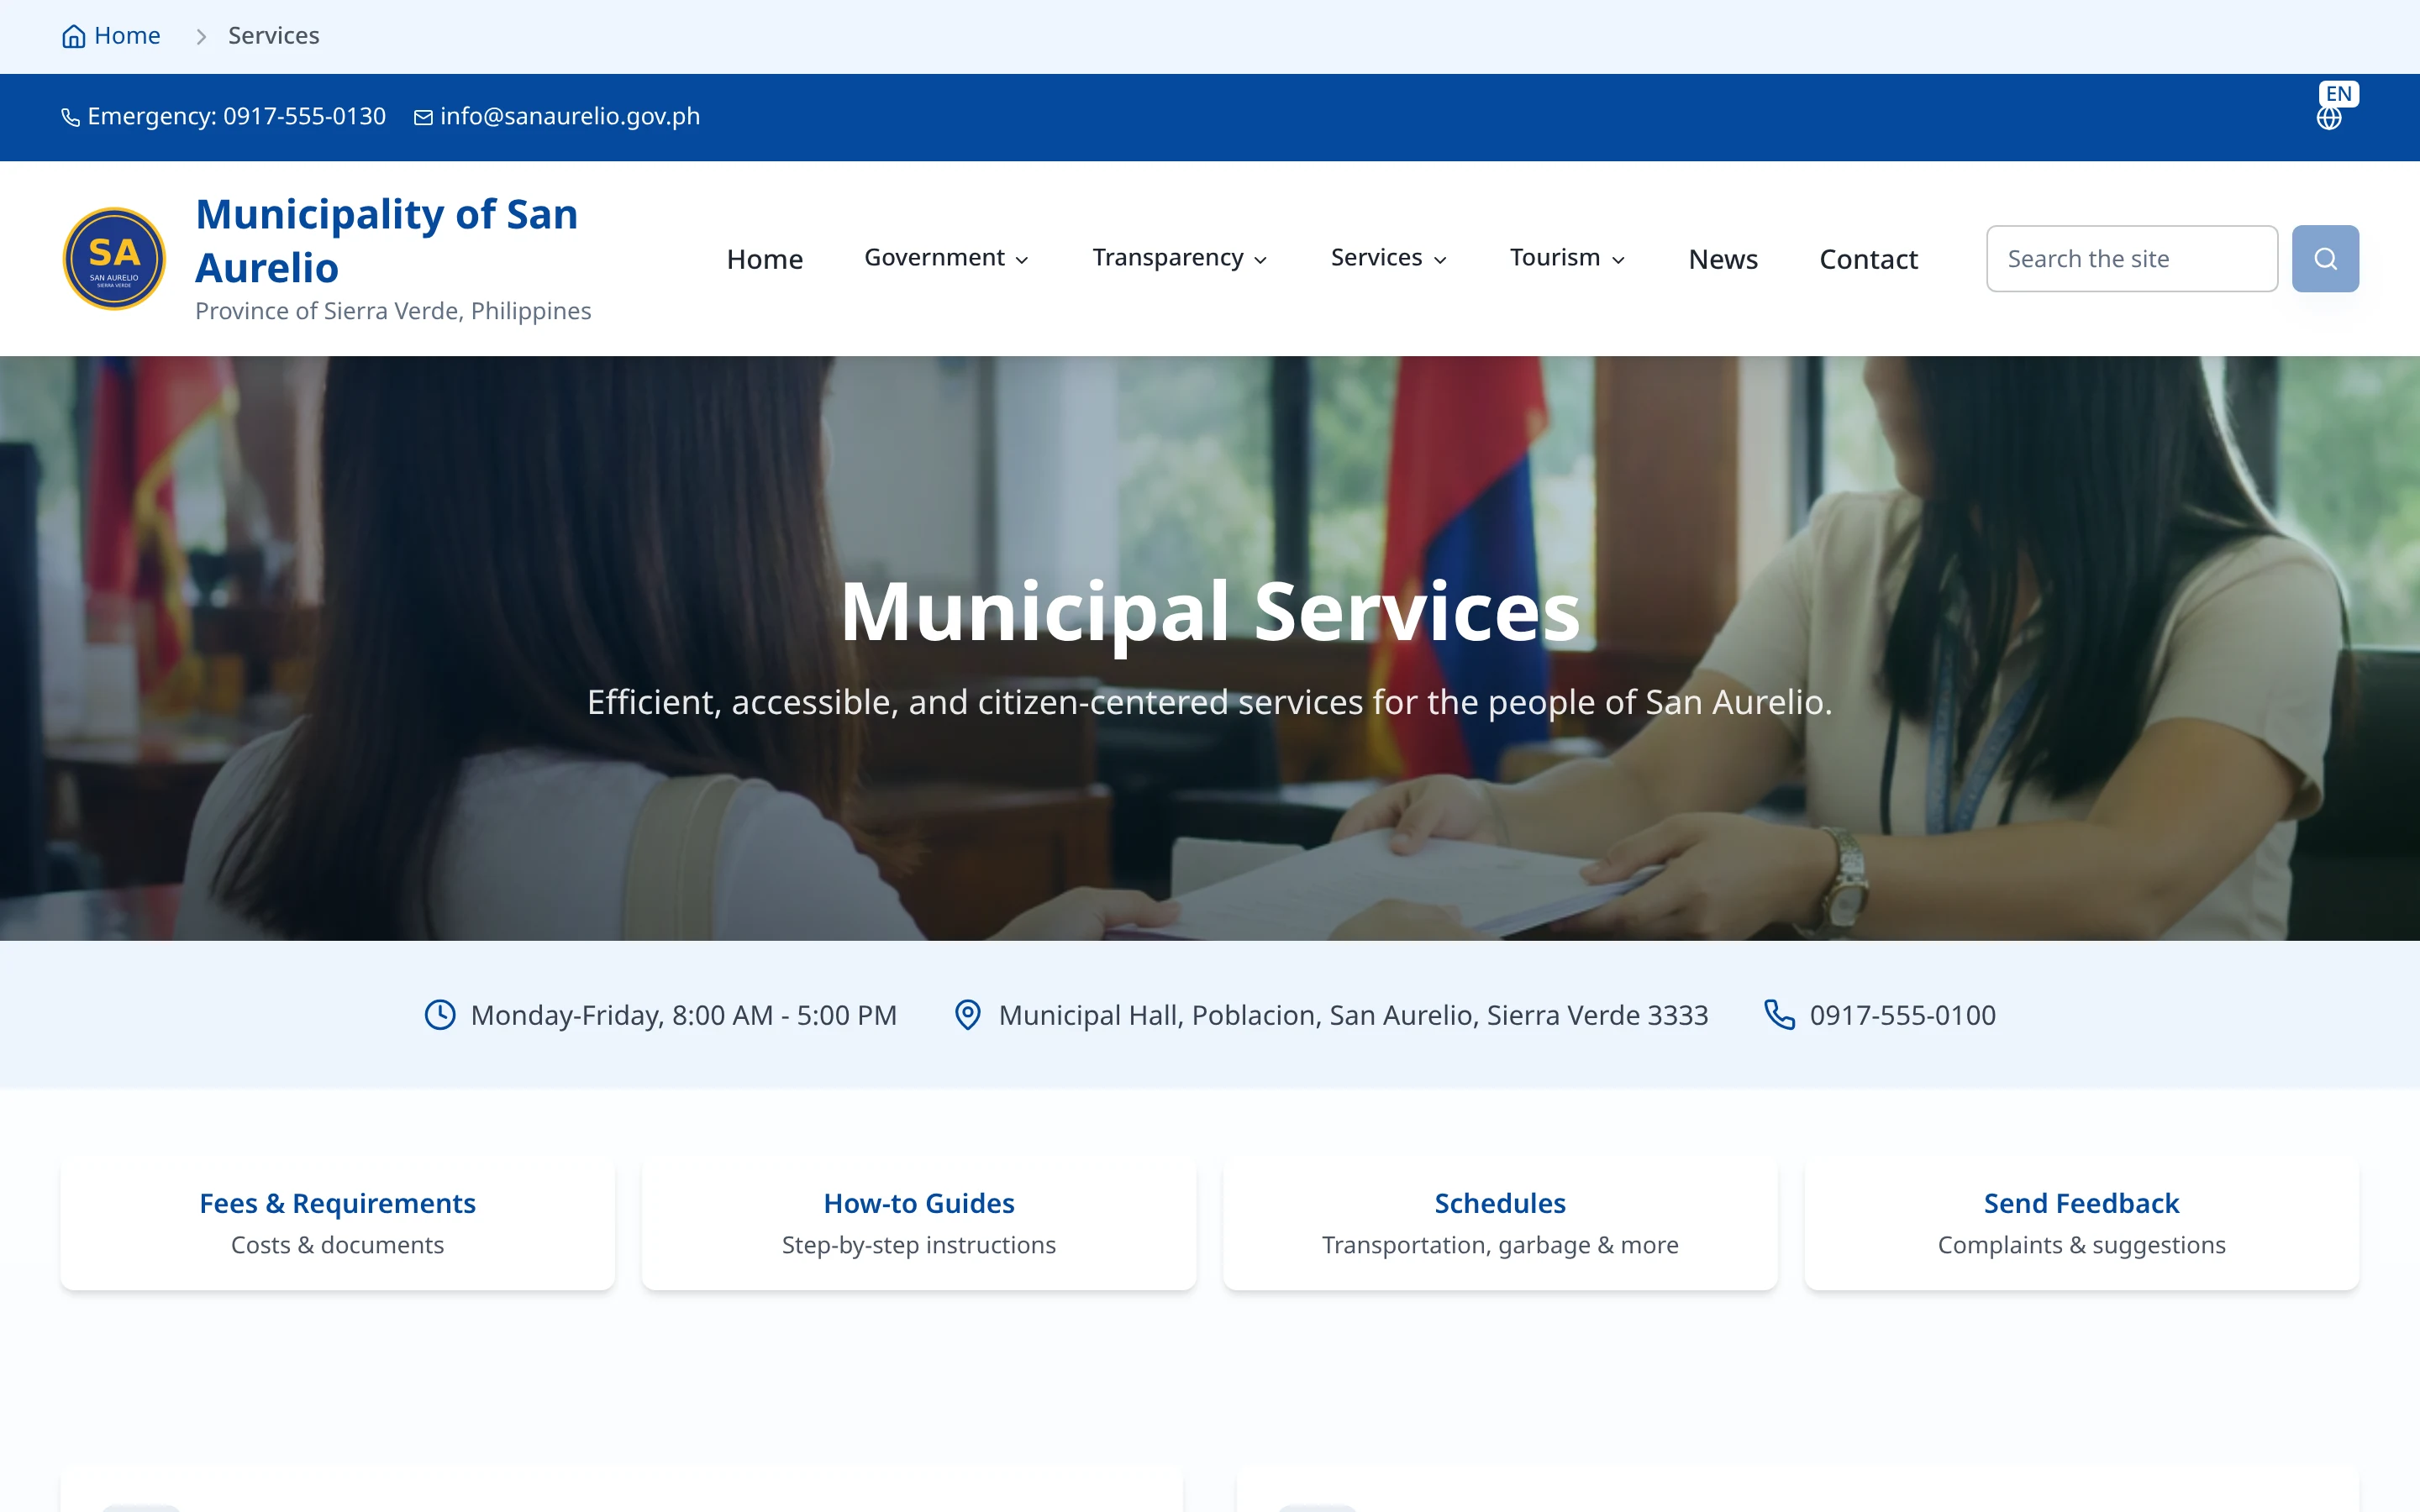The image size is (2420, 1512).
Task: Open the Contact menu item
Action: point(1868,259)
